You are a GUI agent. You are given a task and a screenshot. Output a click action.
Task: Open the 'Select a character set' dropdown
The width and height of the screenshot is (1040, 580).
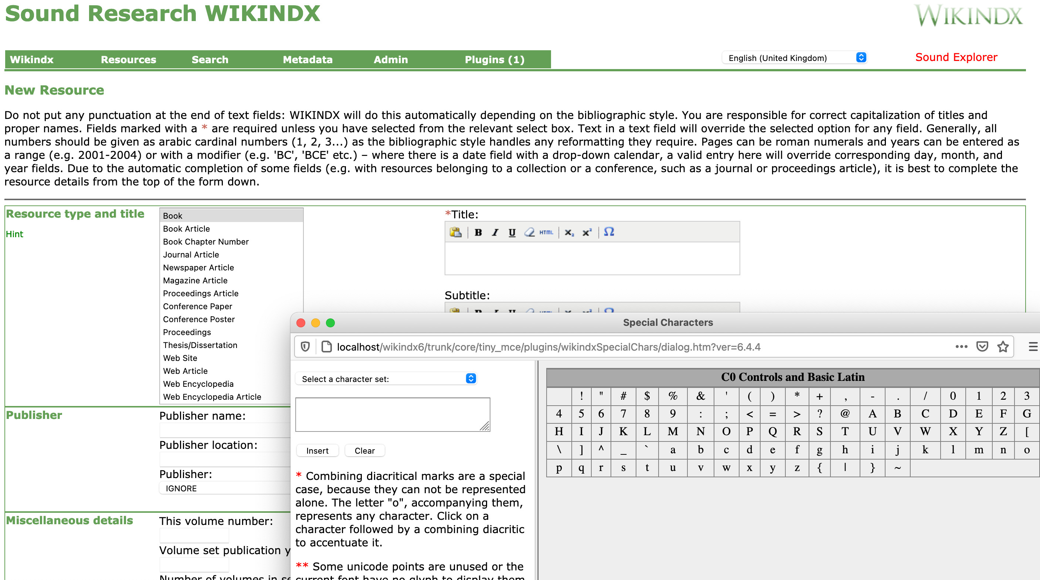[x=386, y=379]
